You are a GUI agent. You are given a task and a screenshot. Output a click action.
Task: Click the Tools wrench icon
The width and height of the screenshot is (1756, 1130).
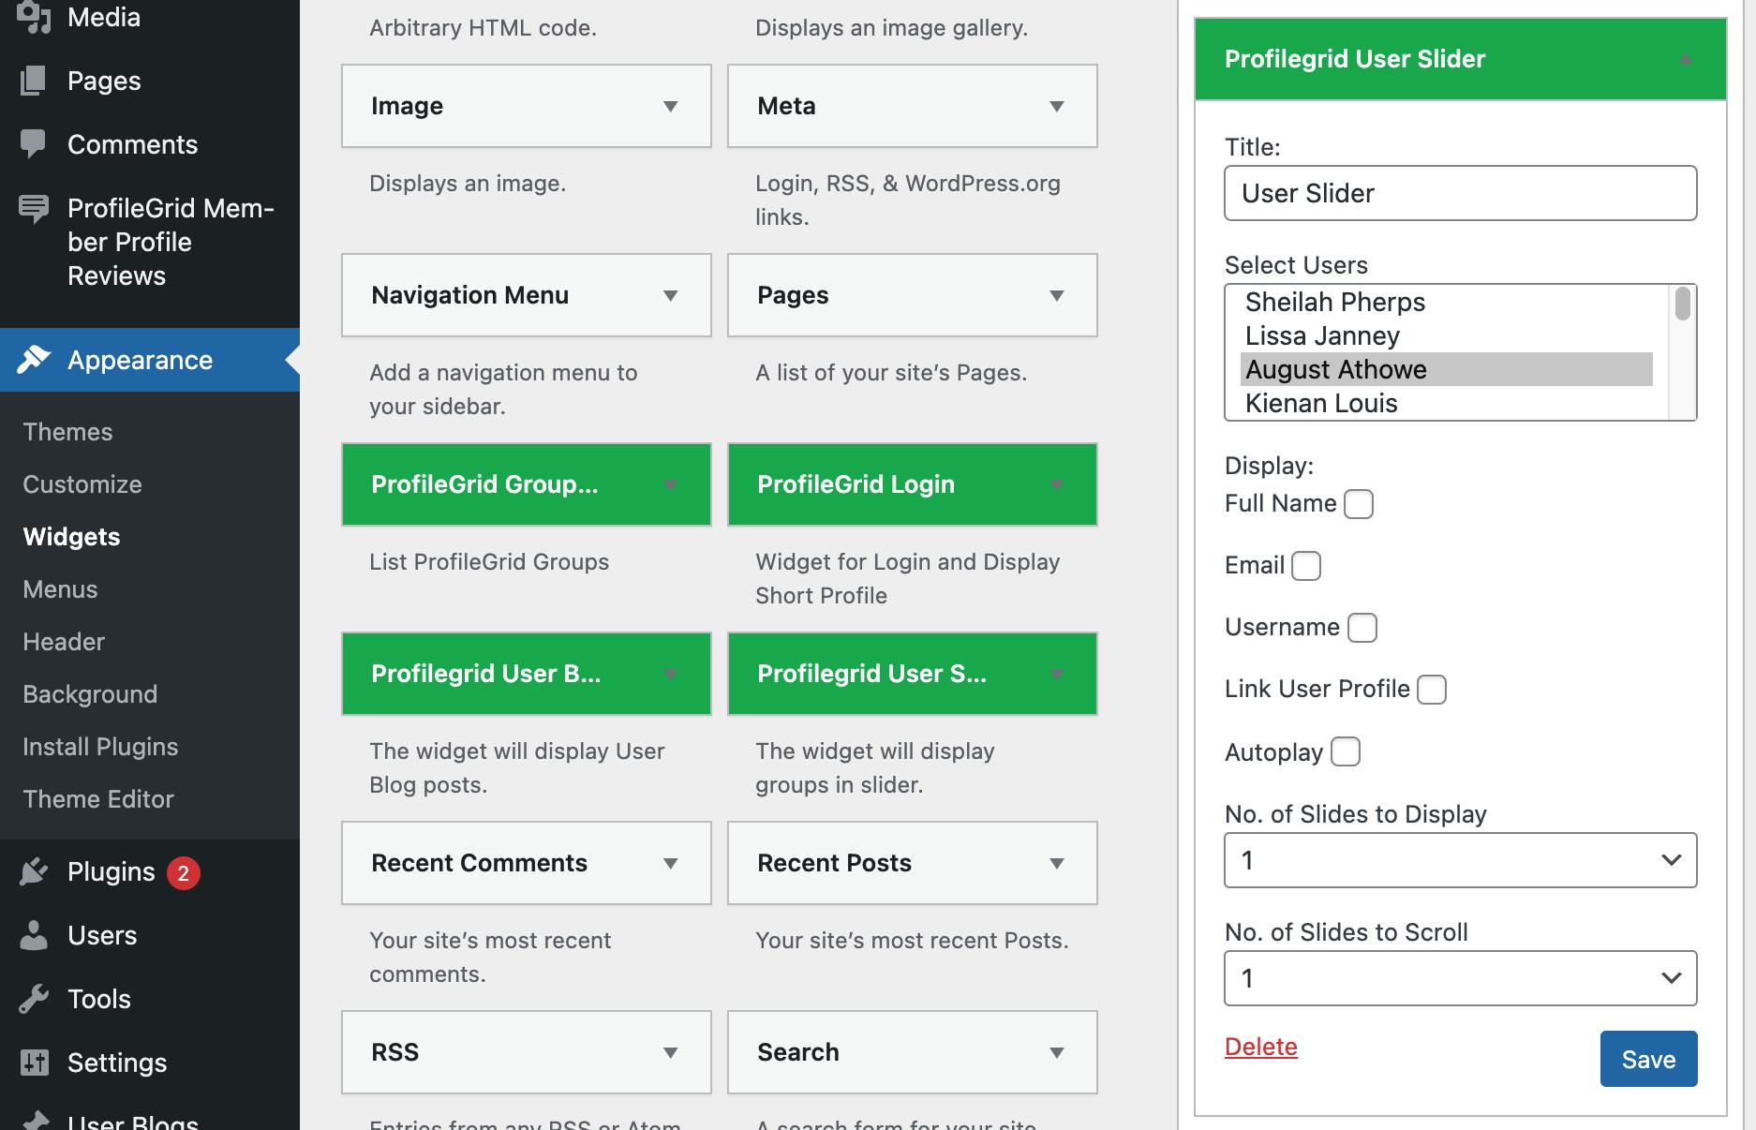(x=34, y=999)
